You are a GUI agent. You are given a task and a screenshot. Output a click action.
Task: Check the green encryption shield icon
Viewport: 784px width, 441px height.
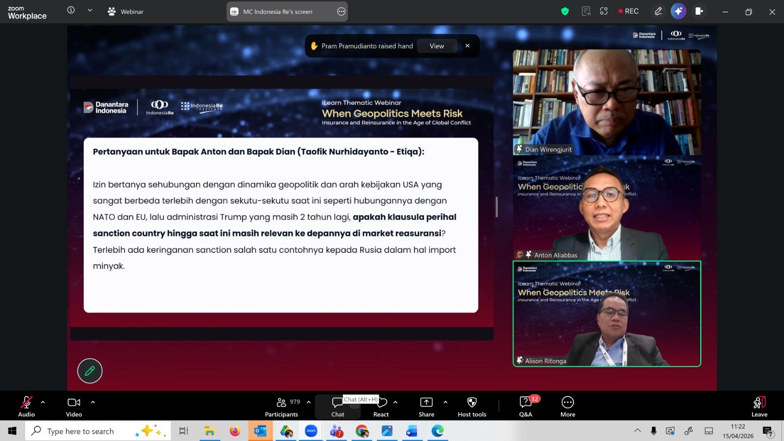coord(565,11)
